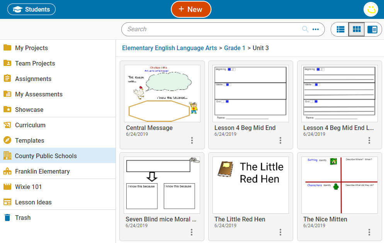The width and height of the screenshot is (384, 243).
Task: Open the Curriculum folder icon in sidebar
Action: coord(7,125)
